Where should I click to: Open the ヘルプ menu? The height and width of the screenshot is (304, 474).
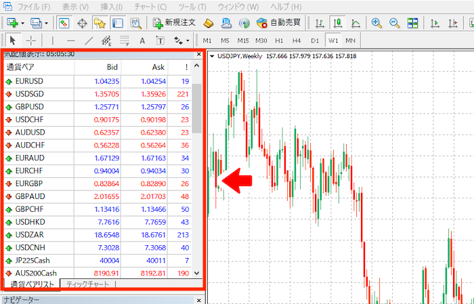click(286, 7)
